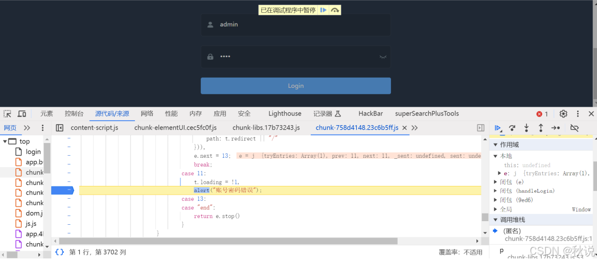Collapse the 调用堆栈 section
Image resolution: width=597 pixels, height=261 pixels.
[x=495, y=220]
